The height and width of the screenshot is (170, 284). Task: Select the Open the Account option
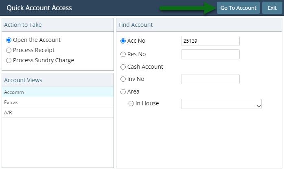coord(9,40)
